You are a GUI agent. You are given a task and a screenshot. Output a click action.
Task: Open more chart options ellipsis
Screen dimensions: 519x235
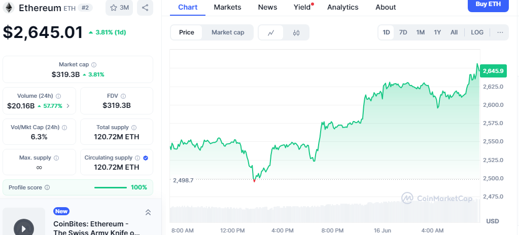click(x=500, y=32)
